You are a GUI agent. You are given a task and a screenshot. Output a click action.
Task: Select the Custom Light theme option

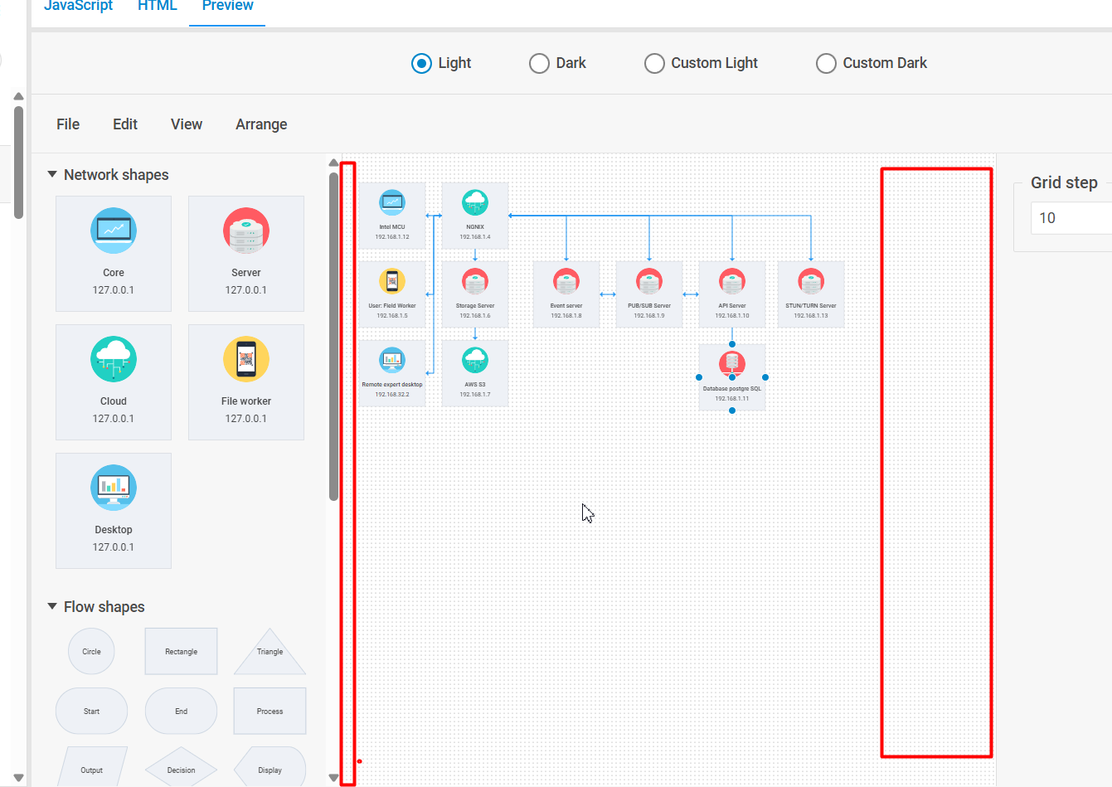point(654,64)
